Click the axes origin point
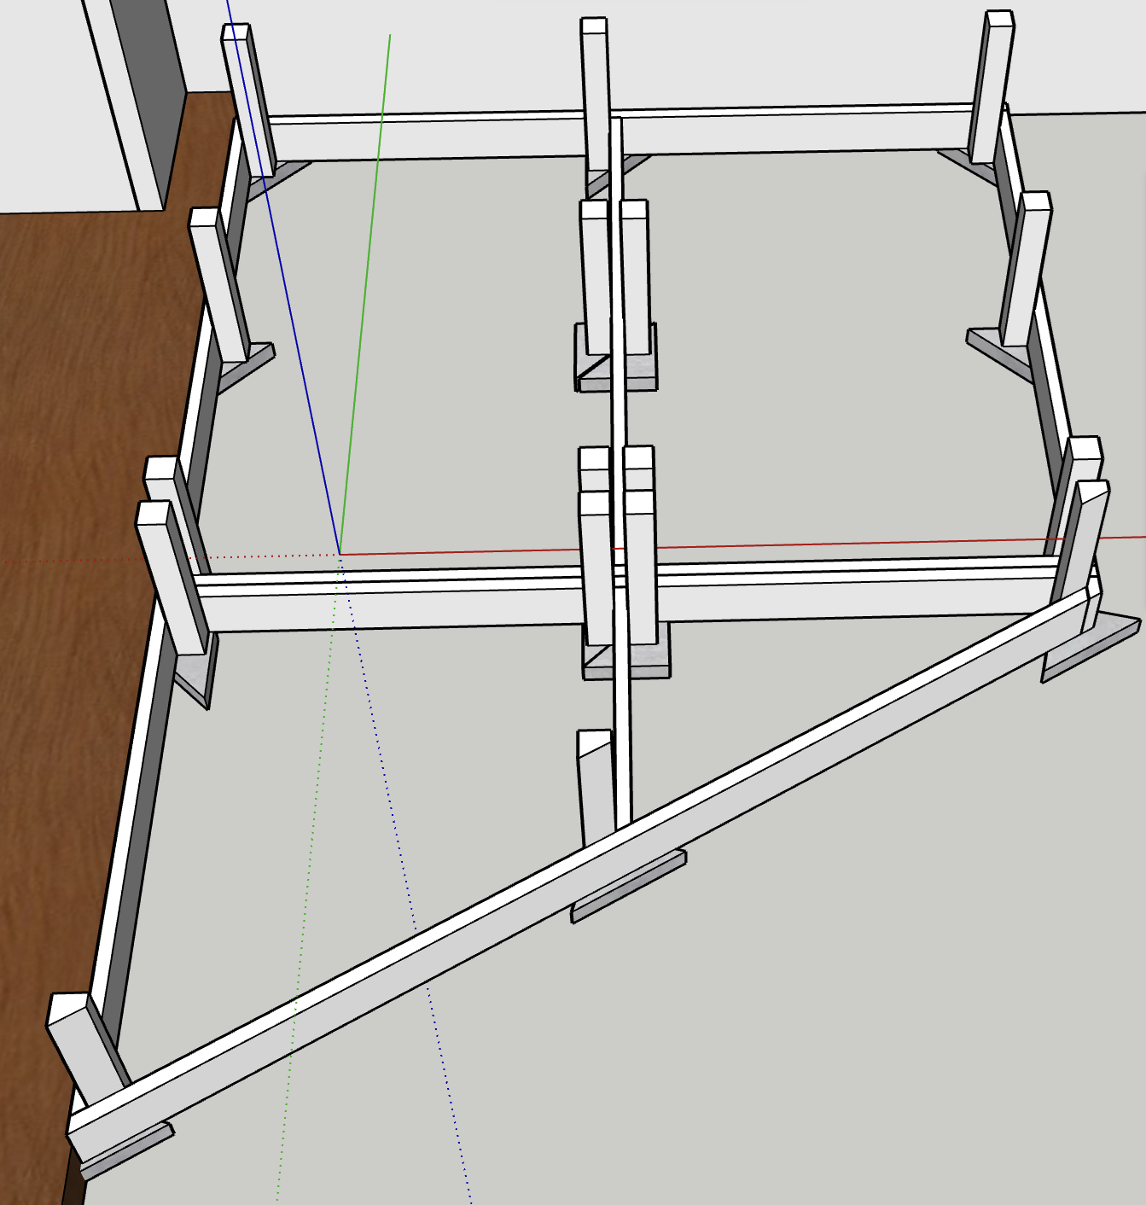Screen dimensions: 1146x1205 pos(340,555)
